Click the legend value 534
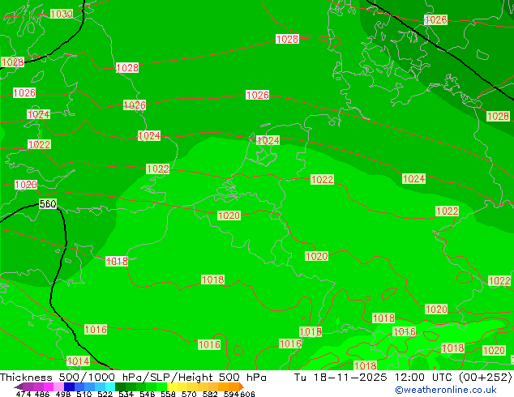This screenshot has width=514, height=397. point(126,394)
